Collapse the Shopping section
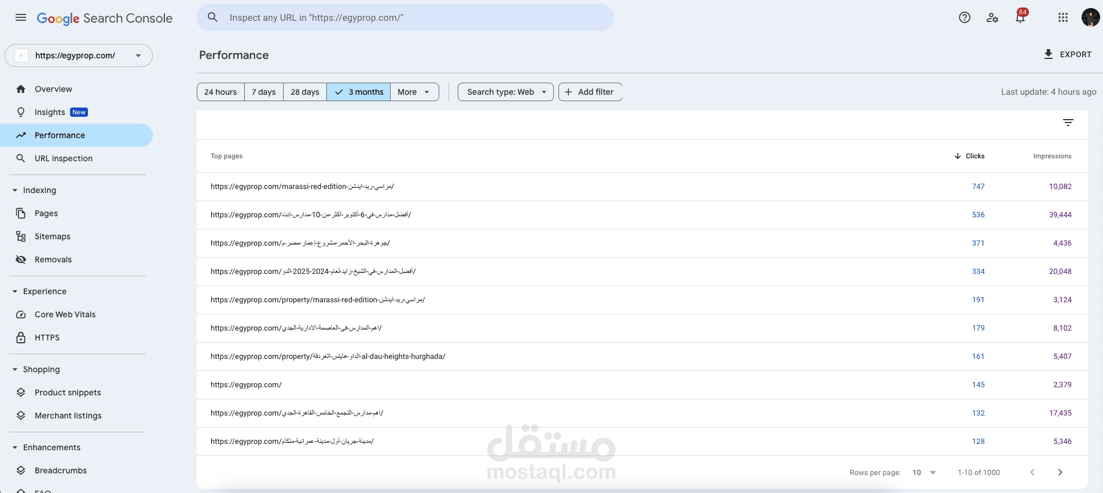The width and height of the screenshot is (1103, 493). pos(15,369)
